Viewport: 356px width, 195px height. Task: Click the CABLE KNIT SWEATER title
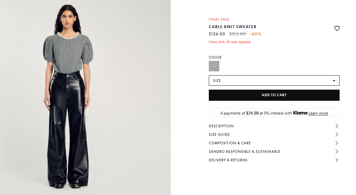point(232,27)
